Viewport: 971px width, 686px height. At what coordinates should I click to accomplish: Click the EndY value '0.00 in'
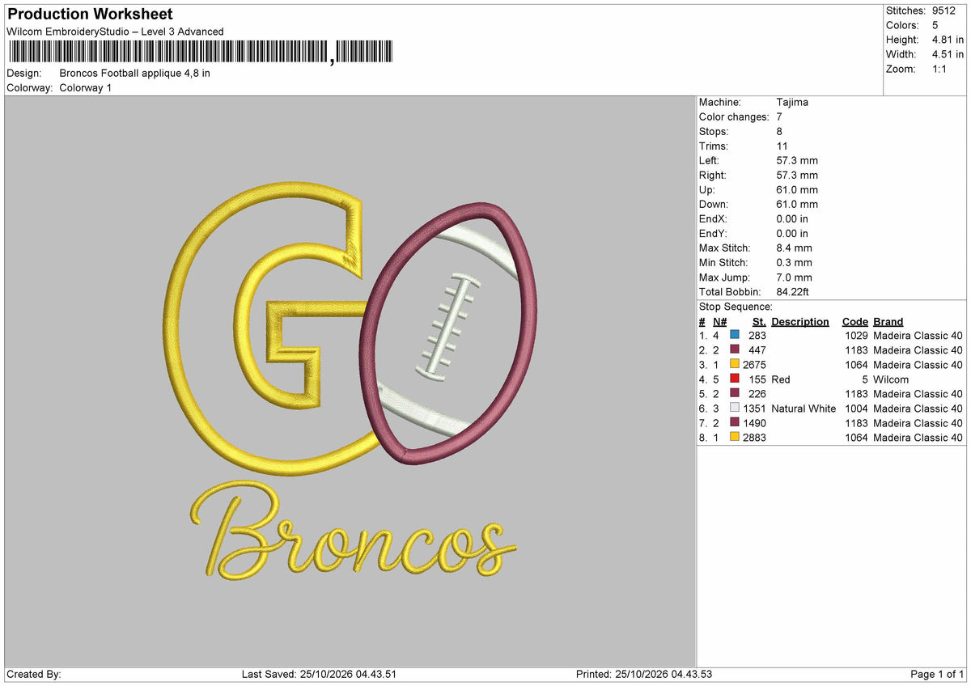click(x=792, y=234)
